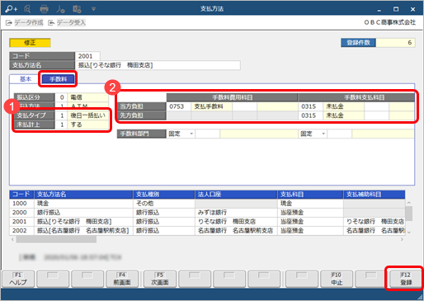Click the 支払タイプ code field
Screen dimensions: 424x301
coord(61,115)
